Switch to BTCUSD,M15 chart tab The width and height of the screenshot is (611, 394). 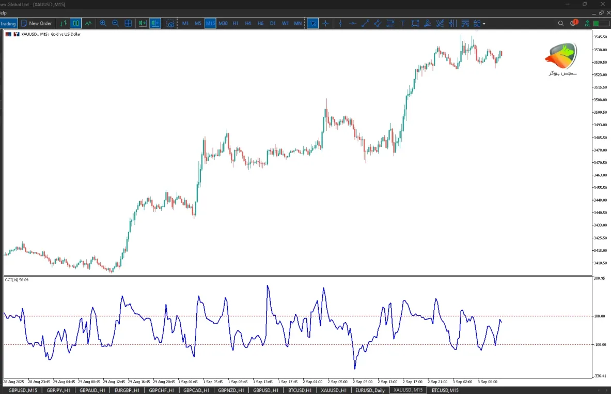pyautogui.click(x=445, y=390)
